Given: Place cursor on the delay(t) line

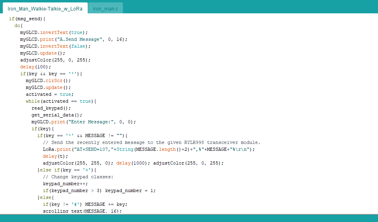Looking at the screenshot, I should pos(56,156).
